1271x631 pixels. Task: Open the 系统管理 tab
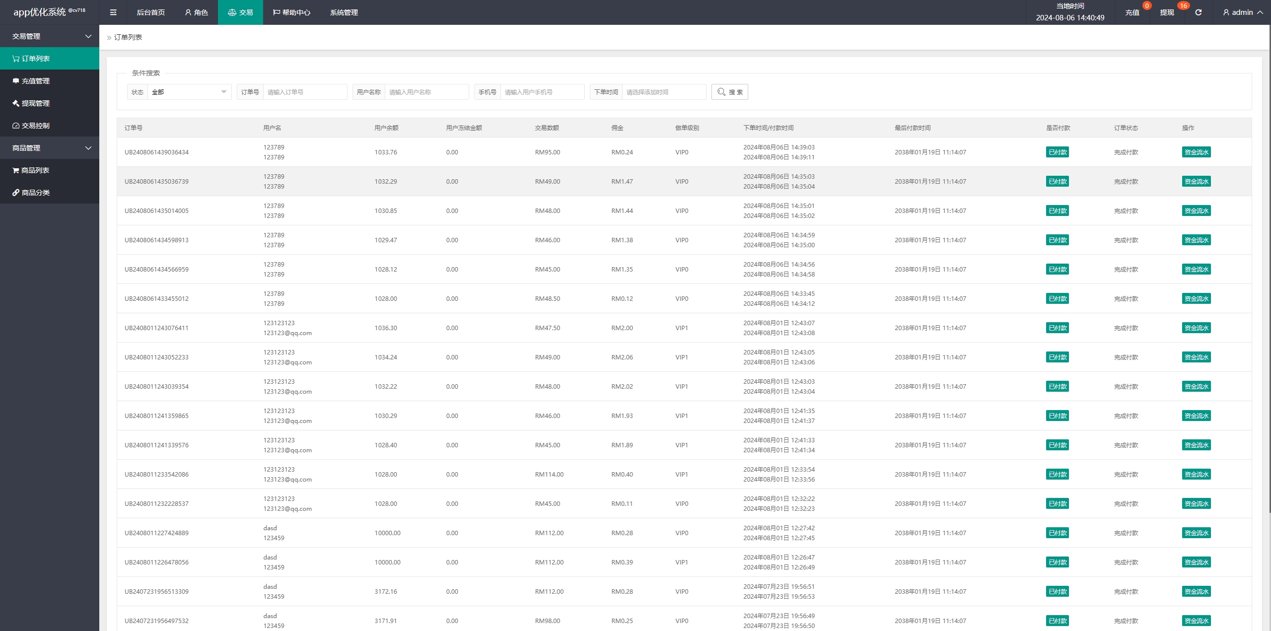(344, 12)
